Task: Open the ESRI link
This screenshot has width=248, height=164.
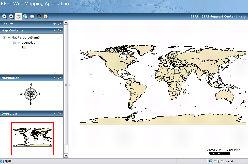Action: click(x=194, y=16)
